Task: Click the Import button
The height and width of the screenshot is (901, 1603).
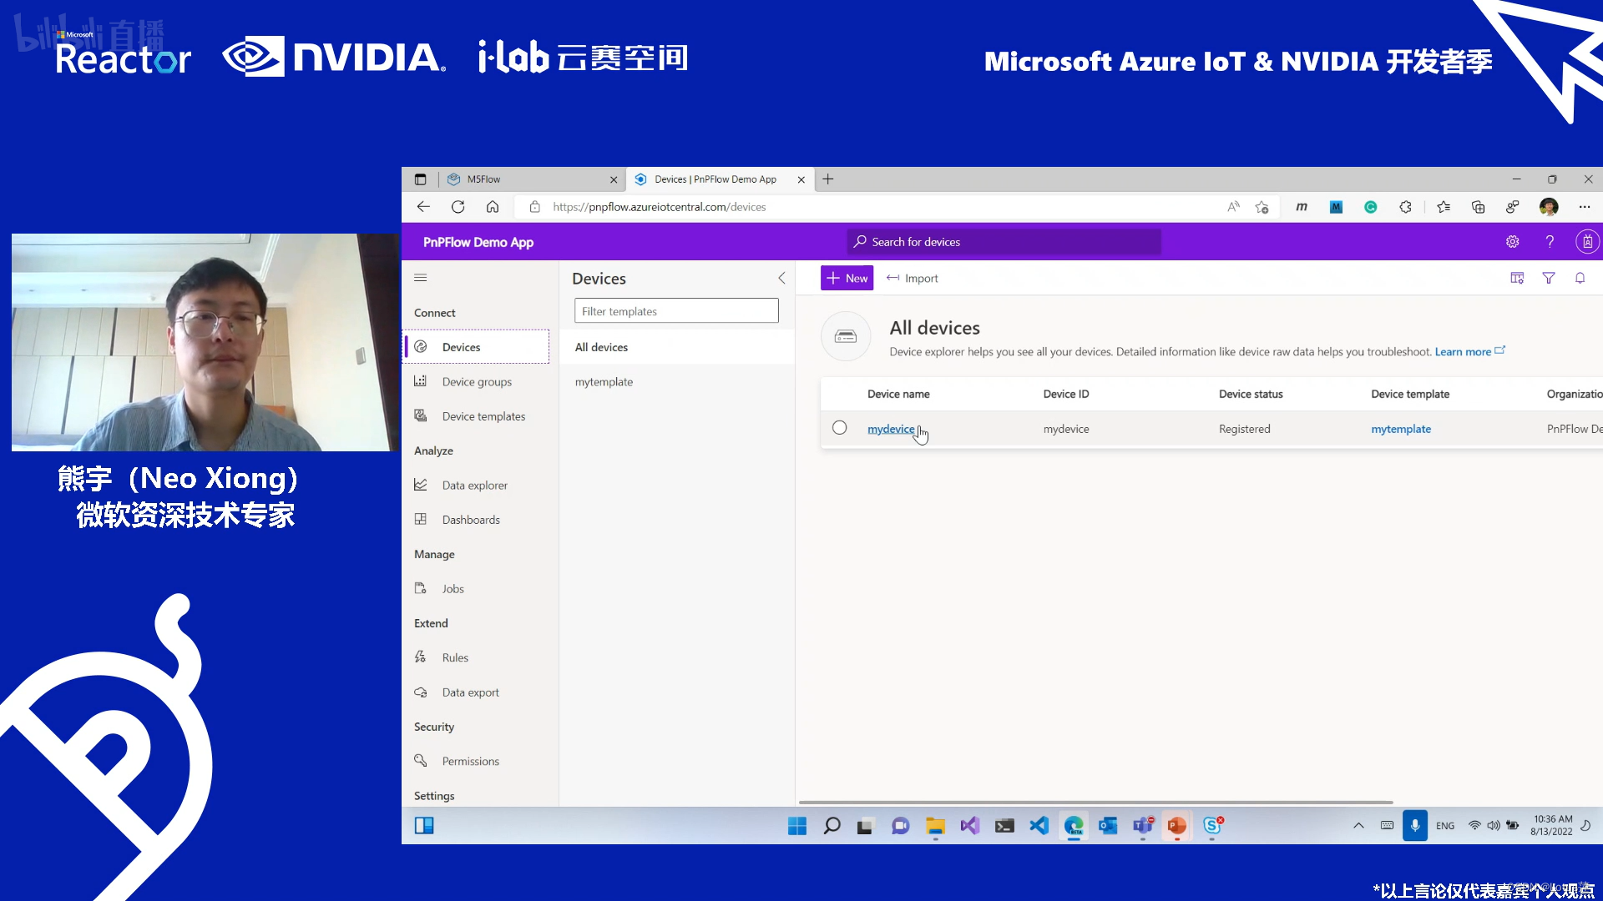Action: pyautogui.click(x=912, y=279)
